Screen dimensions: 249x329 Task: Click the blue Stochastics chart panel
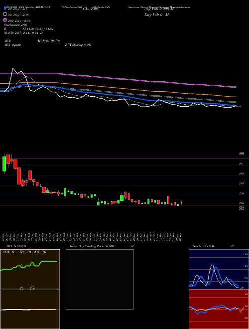(x=219, y=269)
